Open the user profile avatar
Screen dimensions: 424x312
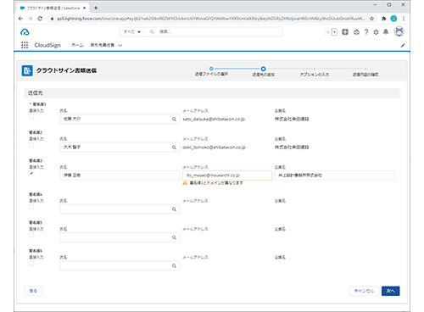[x=399, y=31]
